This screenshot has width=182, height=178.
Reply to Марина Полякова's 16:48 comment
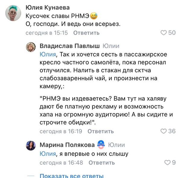(102, 163)
